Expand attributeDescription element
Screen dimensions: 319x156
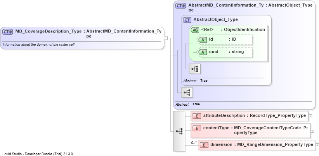[x=310, y=116]
